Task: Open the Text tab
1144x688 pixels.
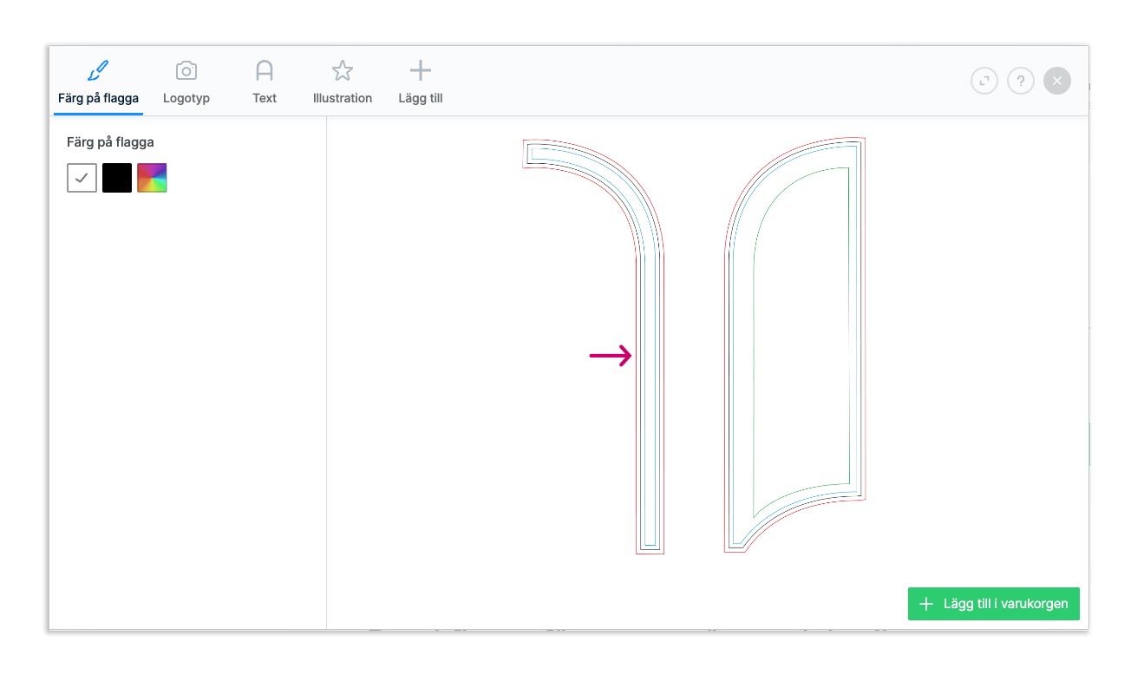Action: pyautogui.click(x=265, y=82)
